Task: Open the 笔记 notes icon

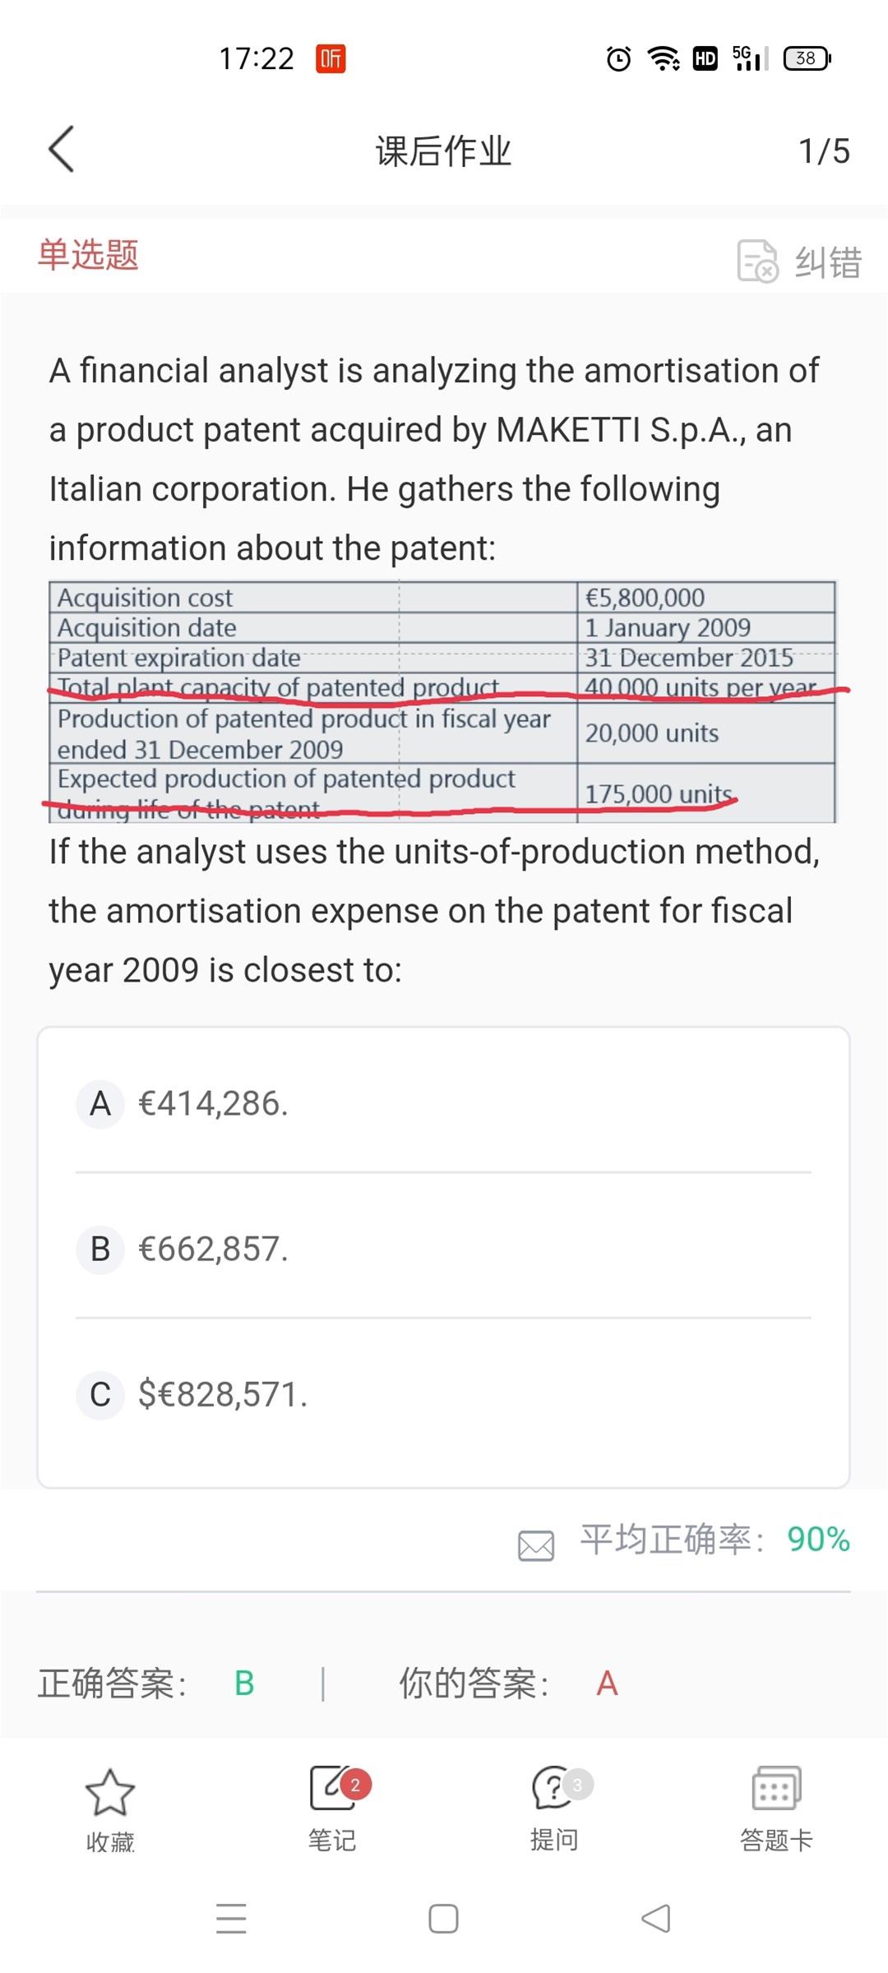Action: coord(332,1788)
